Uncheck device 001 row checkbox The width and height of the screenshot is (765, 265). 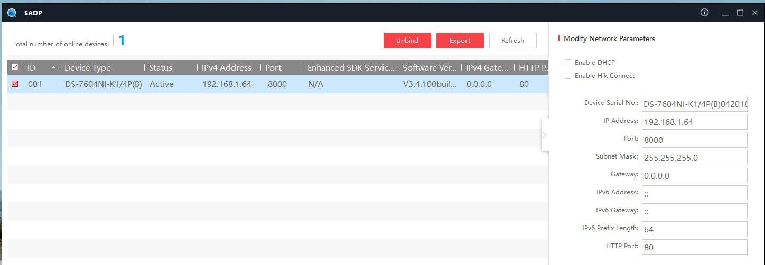15,84
